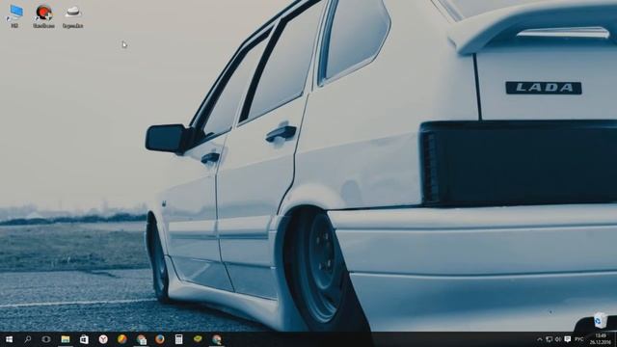Launch Yandex Browser from the taskbar
This screenshot has height=347, width=617.
tap(103, 339)
